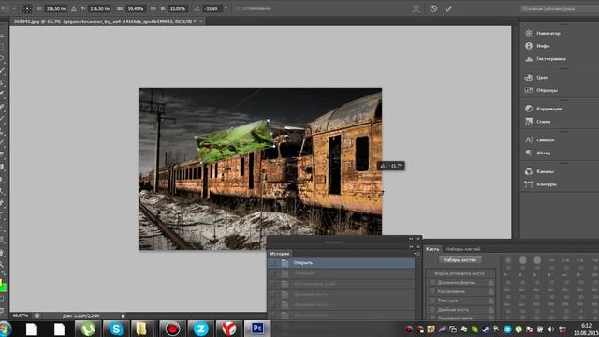Image resolution: width=599 pixels, height=337 pixels.
Task: Open the Символ character panel icon
Action: click(x=529, y=139)
